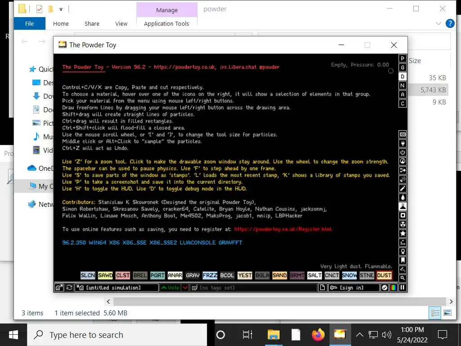
Task: Open Explorer help question mark
Action: tap(450, 23)
